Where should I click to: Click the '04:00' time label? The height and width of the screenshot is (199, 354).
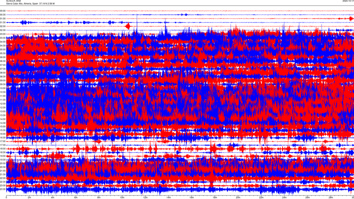3,42
